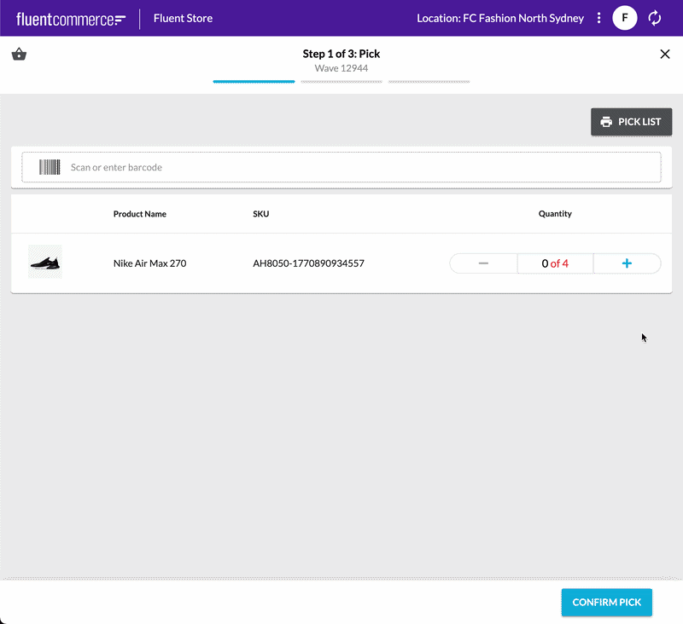Click the PICK LIST print button
This screenshot has width=683, height=624.
tap(631, 122)
